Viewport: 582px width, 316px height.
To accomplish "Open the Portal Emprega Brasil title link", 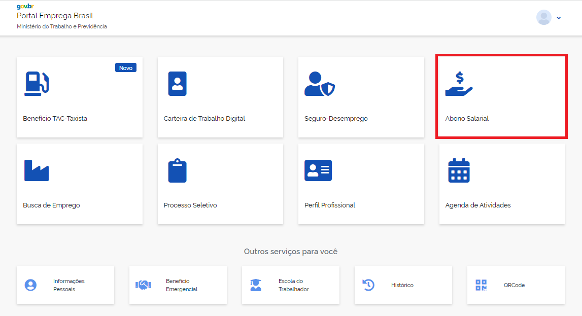I will click(55, 16).
